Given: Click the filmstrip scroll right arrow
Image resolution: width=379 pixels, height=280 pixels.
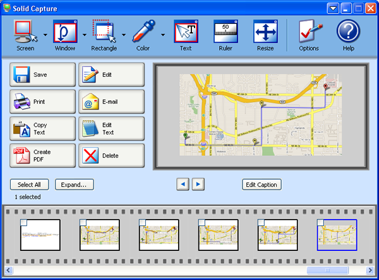Looking at the screenshot, I should click(x=370, y=270).
